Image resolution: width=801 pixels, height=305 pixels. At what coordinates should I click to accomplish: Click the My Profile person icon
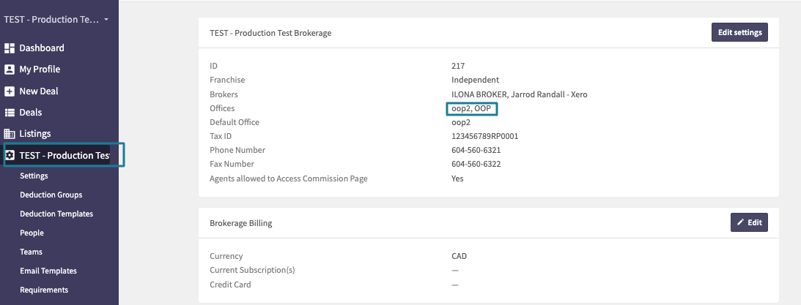point(10,69)
